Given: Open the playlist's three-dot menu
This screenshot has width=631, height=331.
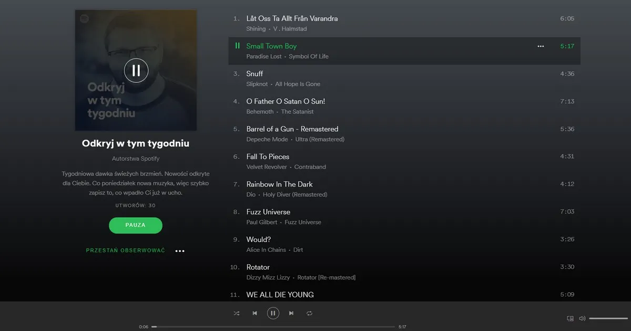Looking at the screenshot, I should pos(180,251).
